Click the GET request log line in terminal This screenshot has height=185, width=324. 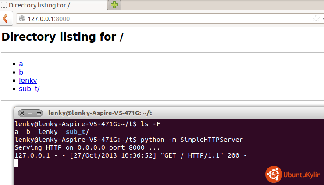click(x=131, y=155)
